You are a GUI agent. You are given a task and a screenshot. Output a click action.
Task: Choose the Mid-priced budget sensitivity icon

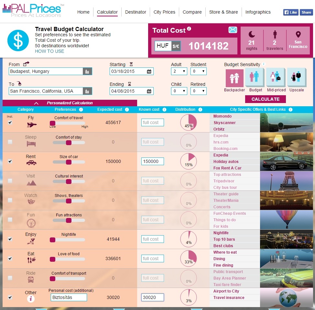point(276,77)
